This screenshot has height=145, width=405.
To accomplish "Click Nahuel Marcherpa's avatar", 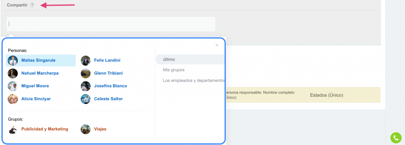I will 13,73.
